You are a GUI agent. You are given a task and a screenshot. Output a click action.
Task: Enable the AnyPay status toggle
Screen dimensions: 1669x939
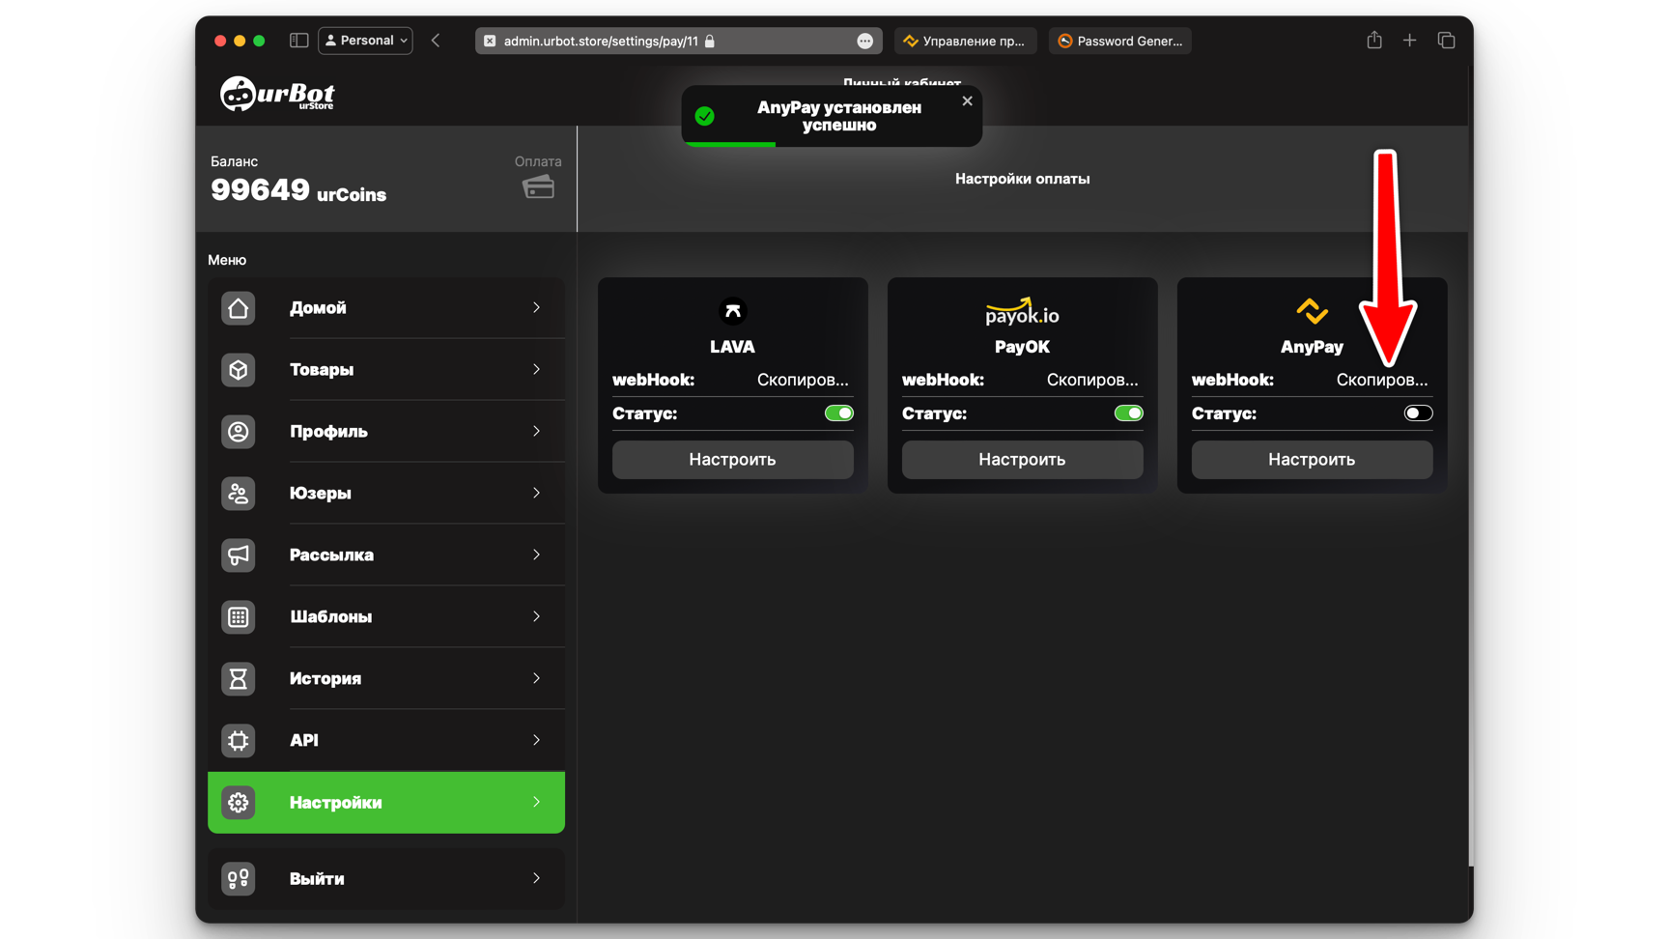click(1418, 413)
